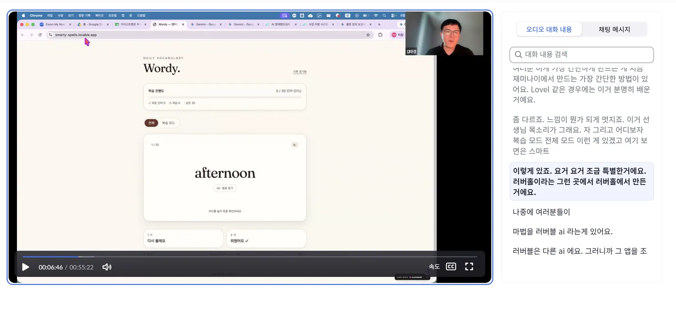
Task: Seek along the video progress bar
Action: coord(249,256)
